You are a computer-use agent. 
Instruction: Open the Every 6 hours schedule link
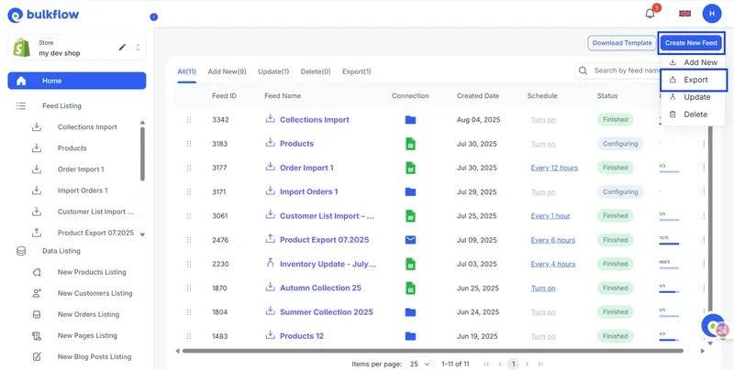(x=553, y=240)
